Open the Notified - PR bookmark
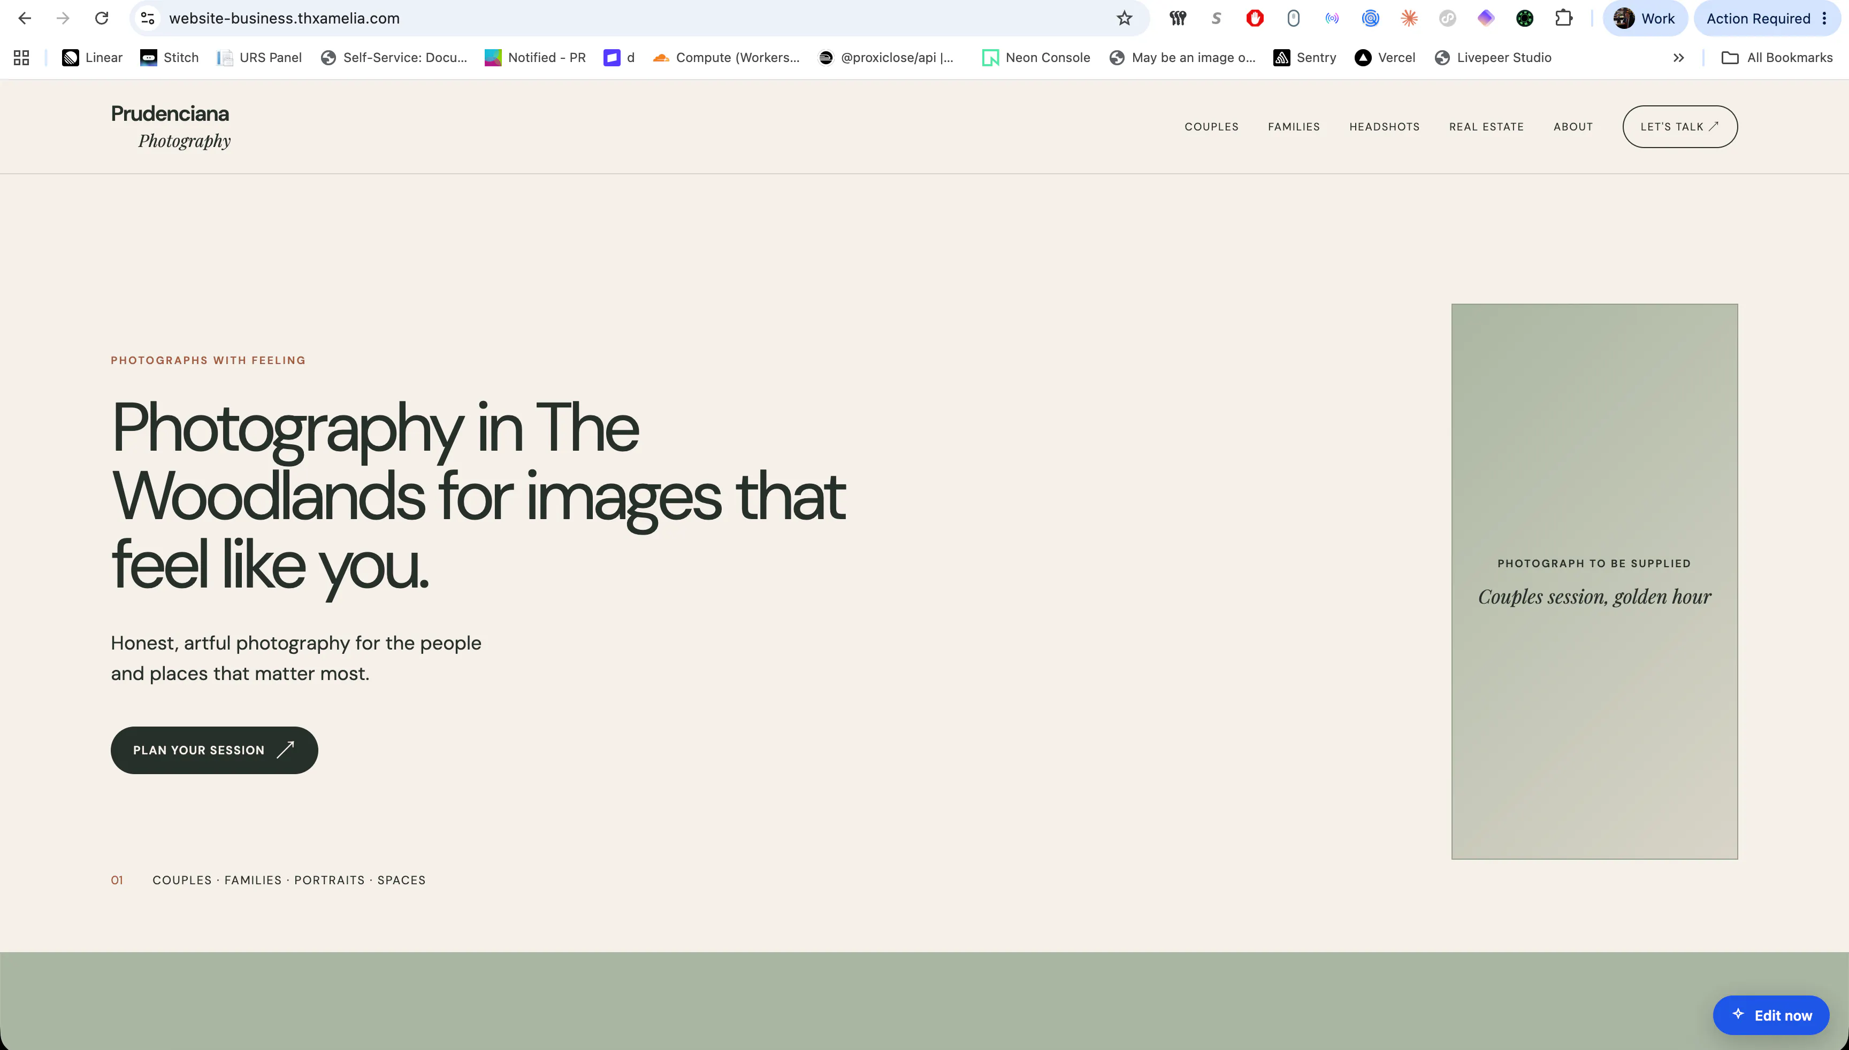This screenshot has width=1849, height=1050. point(535,58)
